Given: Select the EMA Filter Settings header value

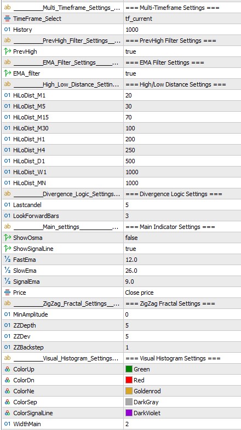Looking at the screenshot, I should point(164,62).
